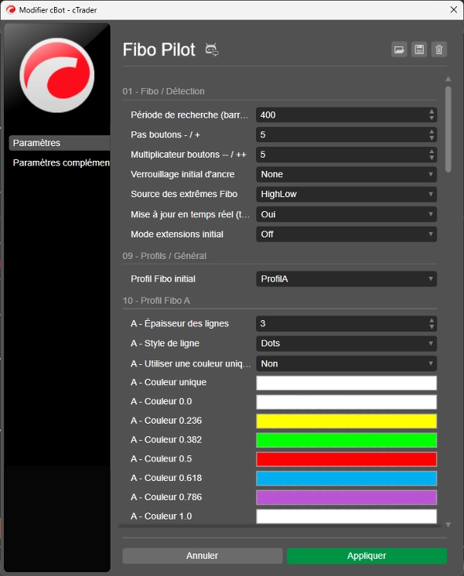
Task: Pick the A - Couleur 0.0 swatch
Action: click(x=346, y=402)
